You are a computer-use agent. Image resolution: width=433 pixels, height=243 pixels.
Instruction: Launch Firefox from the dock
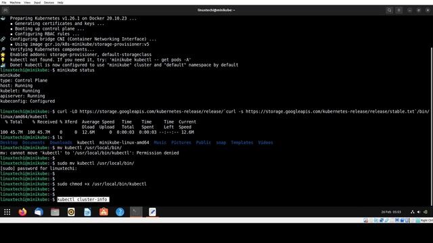[x=22, y=212]
